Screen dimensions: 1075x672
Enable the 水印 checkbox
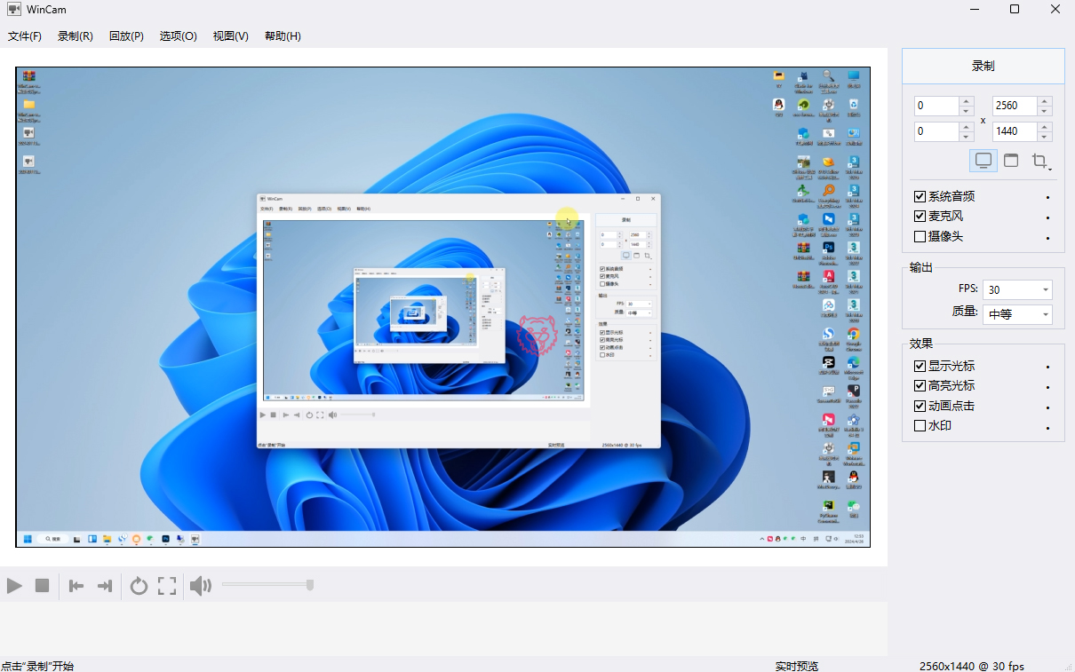[920, 426]
